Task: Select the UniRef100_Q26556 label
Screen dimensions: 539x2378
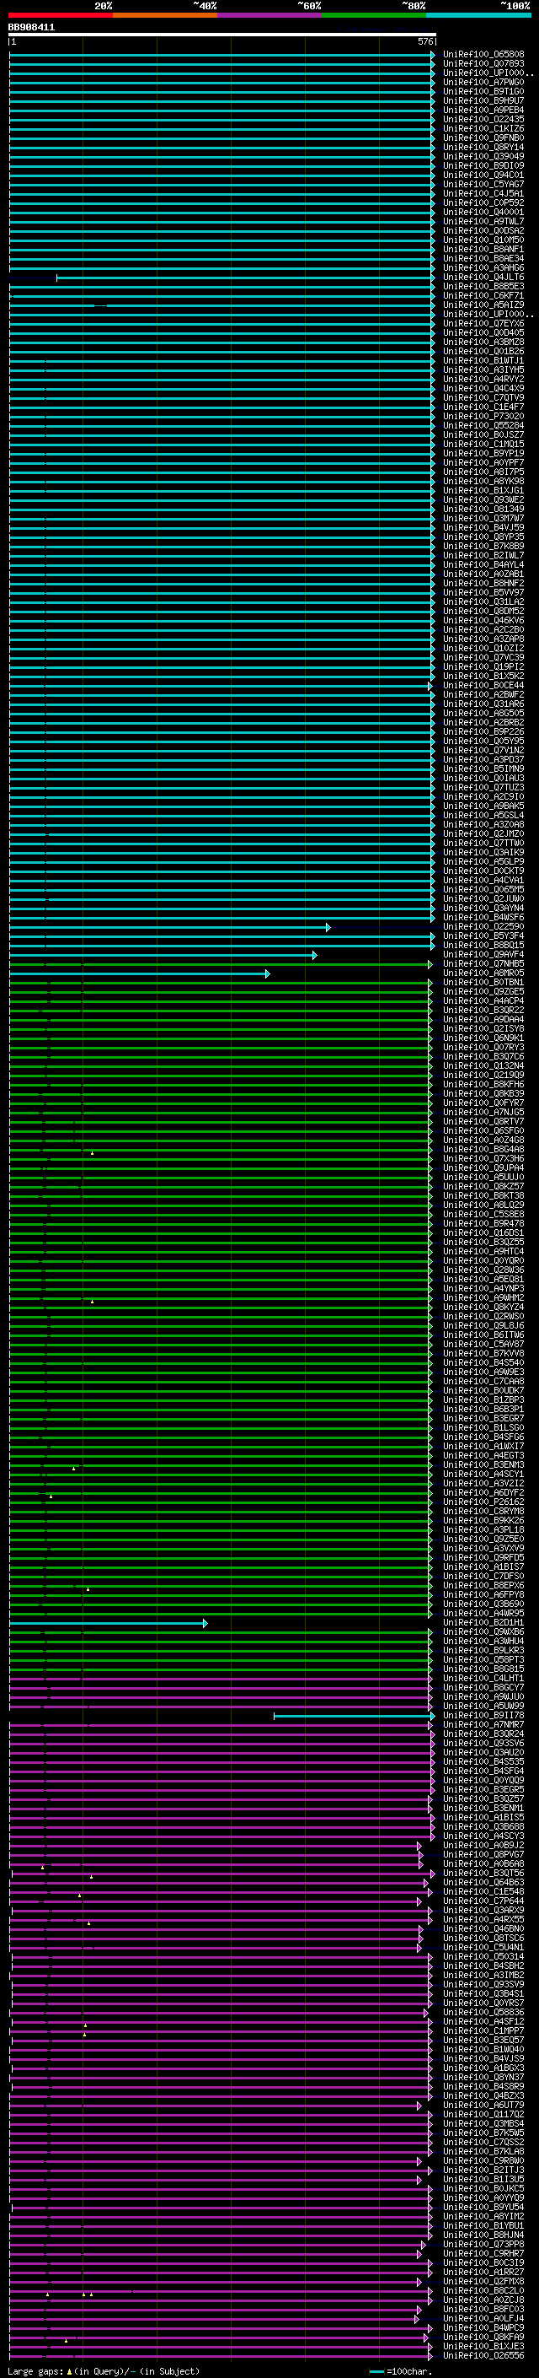Action: coord(483,2355)
